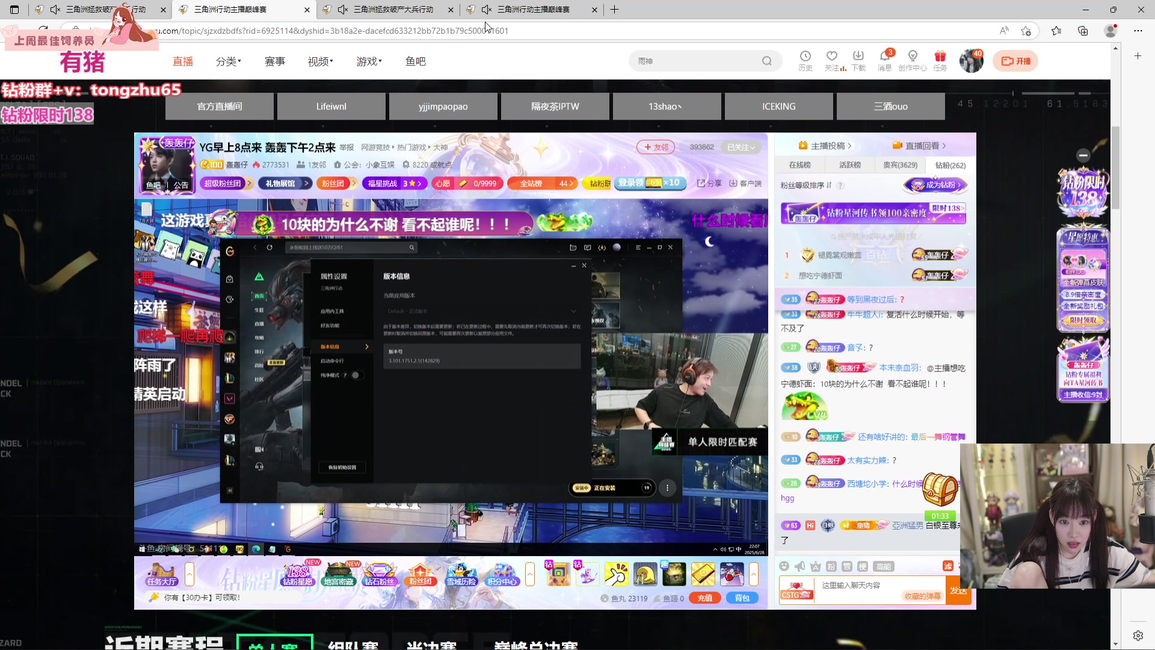
Task: Switch to ICEKING stream
Action: [779, 107]
